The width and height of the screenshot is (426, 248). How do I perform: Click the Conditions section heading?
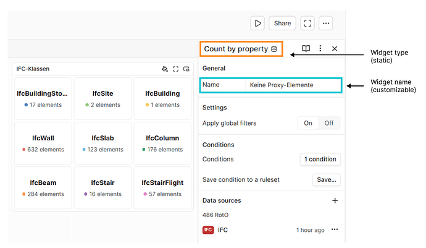(x=218, y=145)
